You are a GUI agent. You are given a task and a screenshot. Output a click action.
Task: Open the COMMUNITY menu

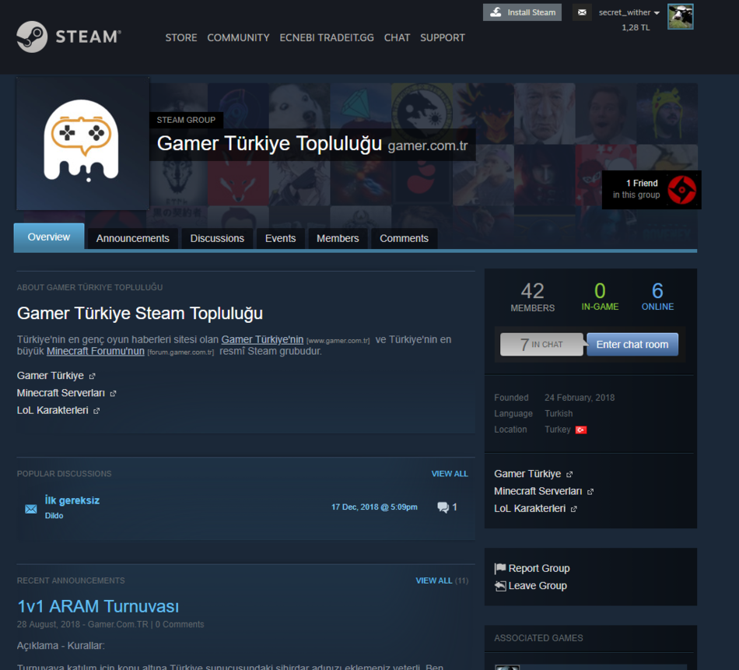pos(238,37)
